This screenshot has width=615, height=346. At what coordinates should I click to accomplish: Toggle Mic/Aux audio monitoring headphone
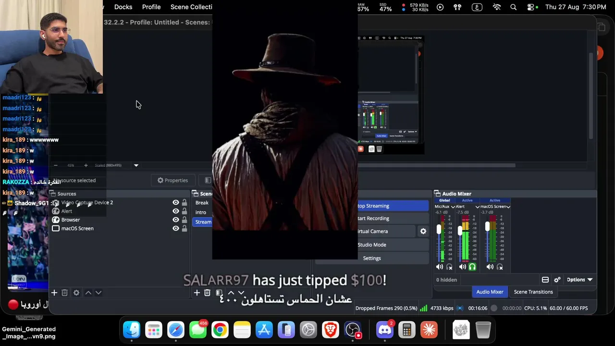449,267
